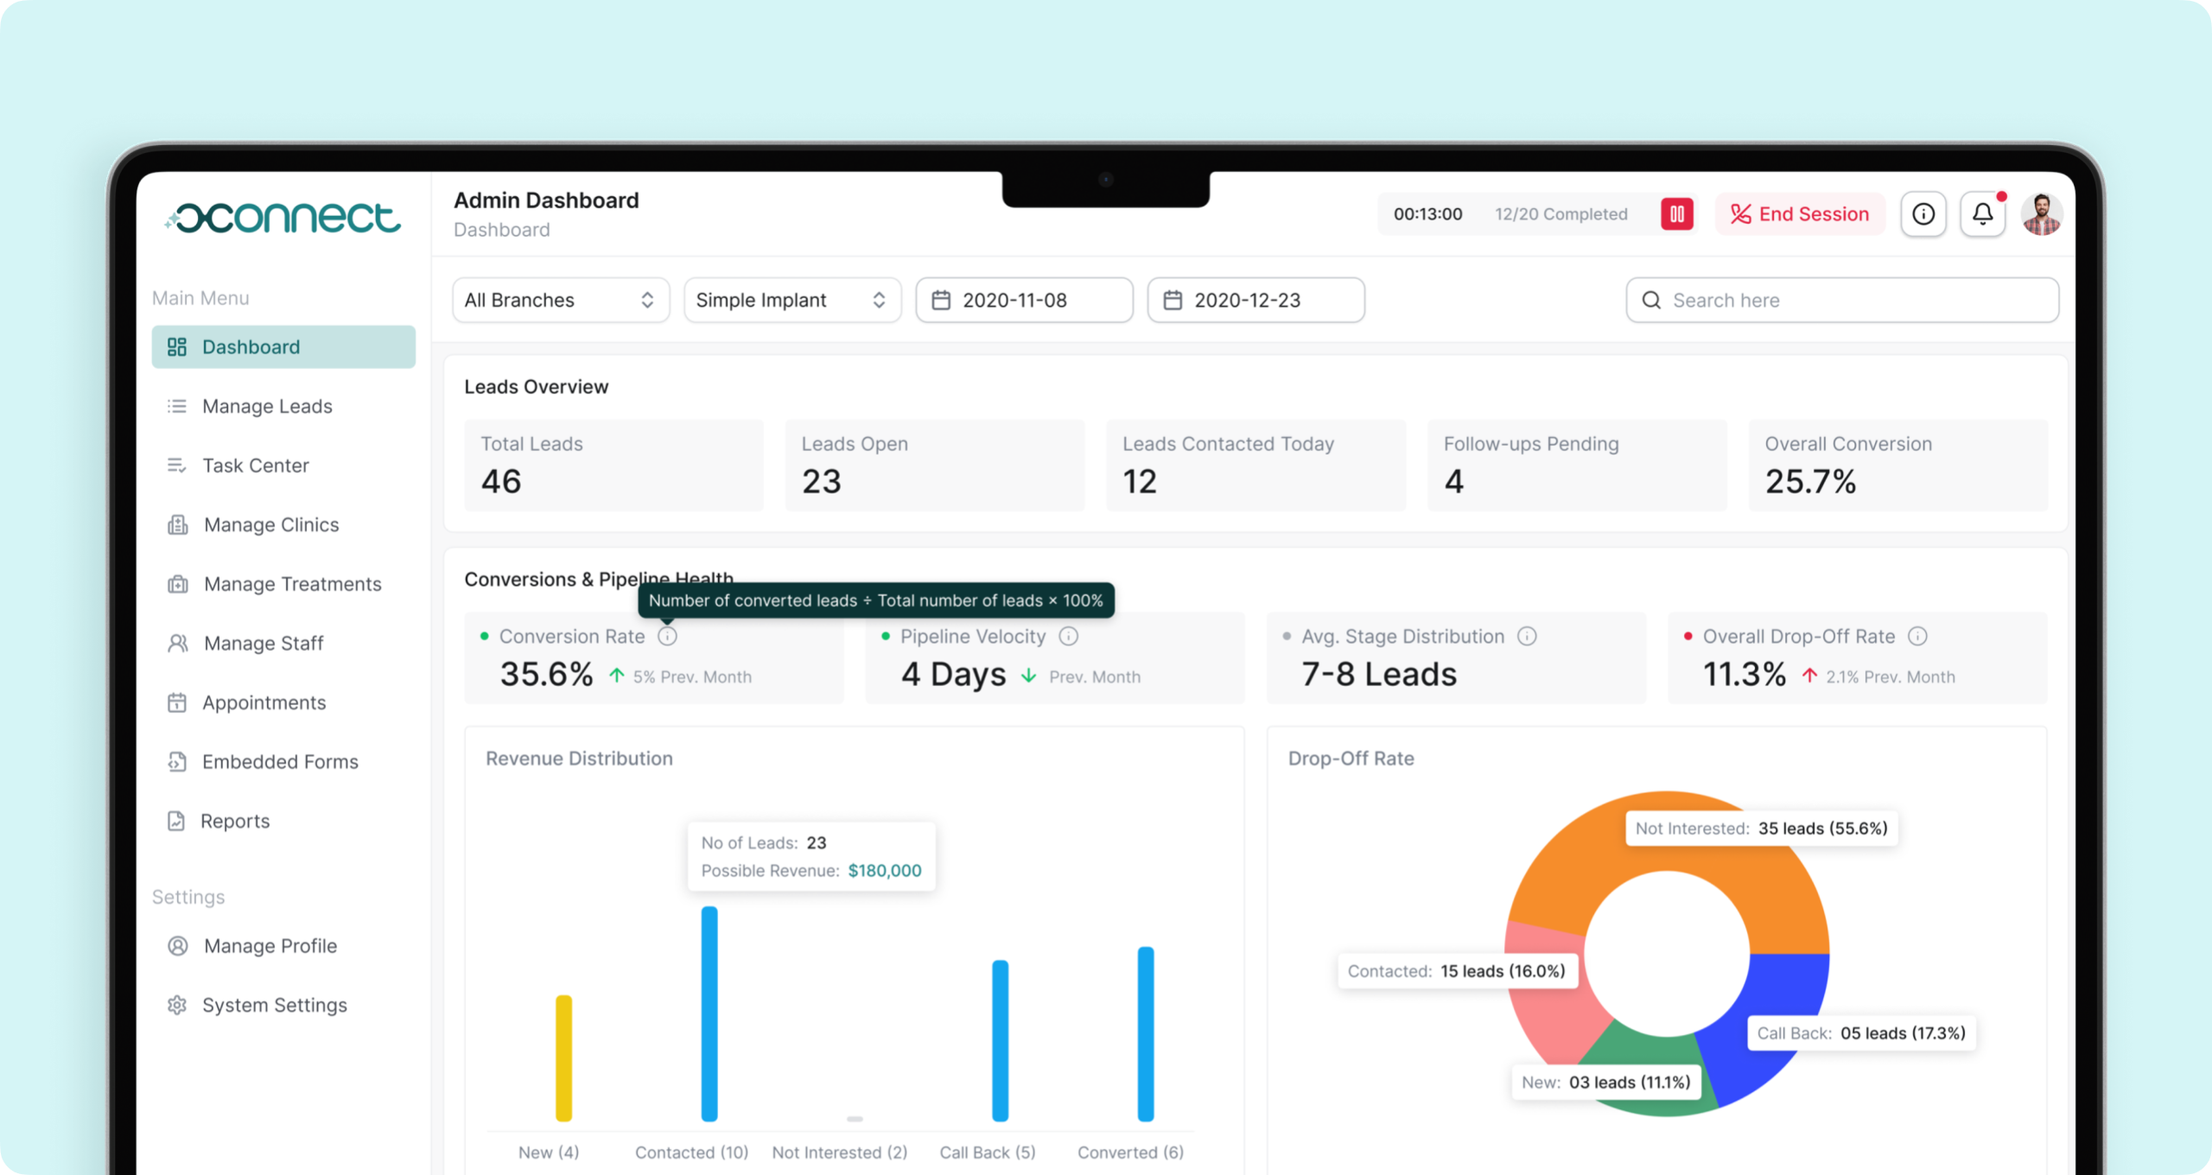Image resolution: width=2212 pixels, height=1175 pixels.
Task: Open Embedded Forms menu item
Action: click(x=283, y=762)
